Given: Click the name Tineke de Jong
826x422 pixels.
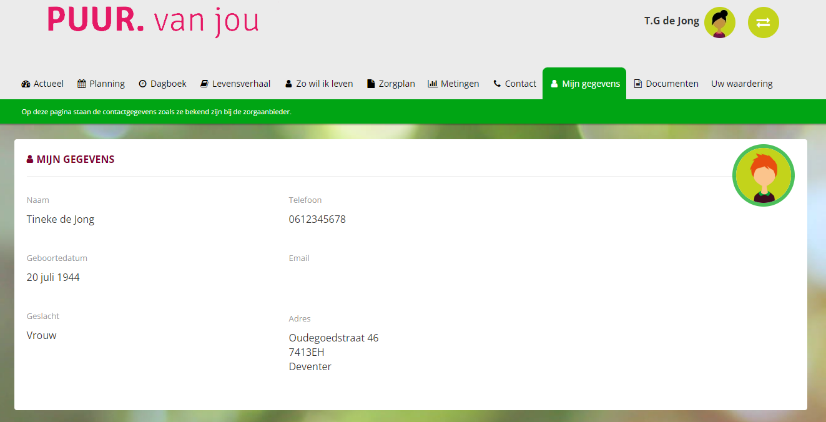Looking at the screenshot, I should point(61,219).
